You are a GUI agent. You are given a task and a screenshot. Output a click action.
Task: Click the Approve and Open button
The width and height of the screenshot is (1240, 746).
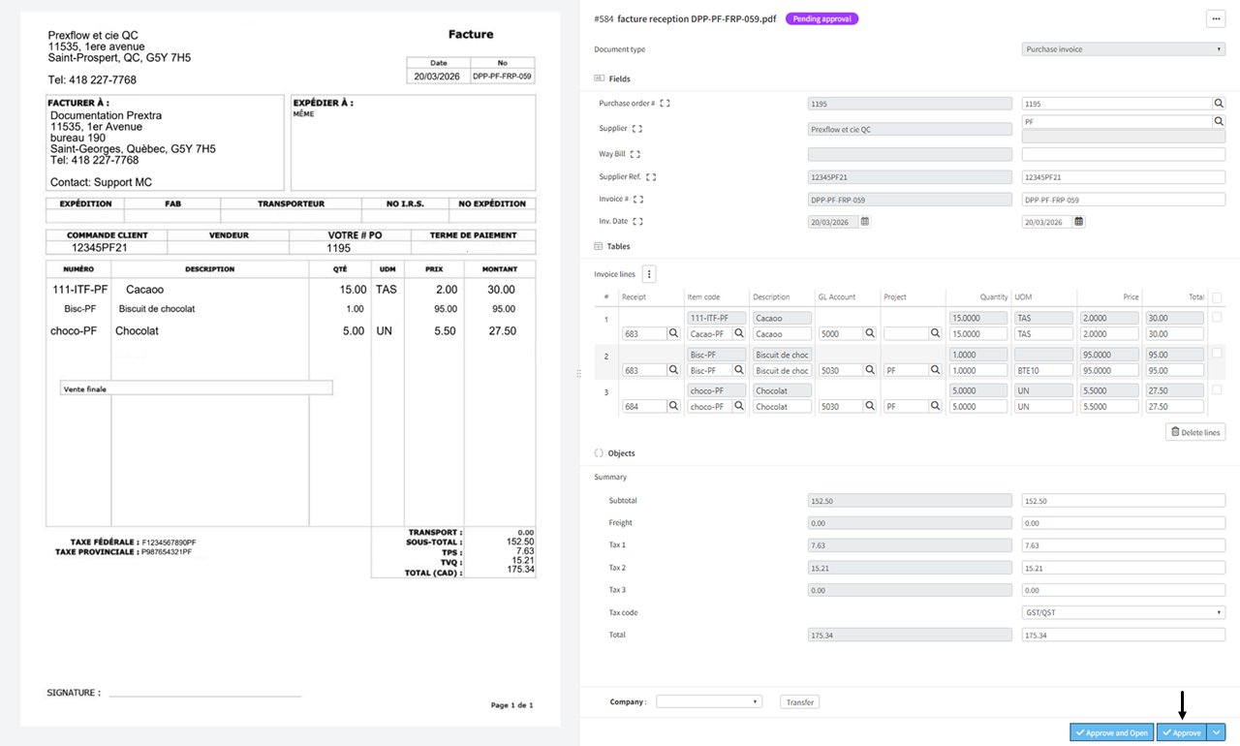point(1111,732)
